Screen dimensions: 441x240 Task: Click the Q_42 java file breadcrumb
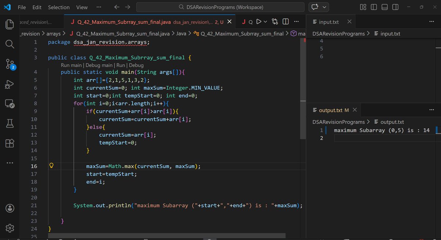119,34
